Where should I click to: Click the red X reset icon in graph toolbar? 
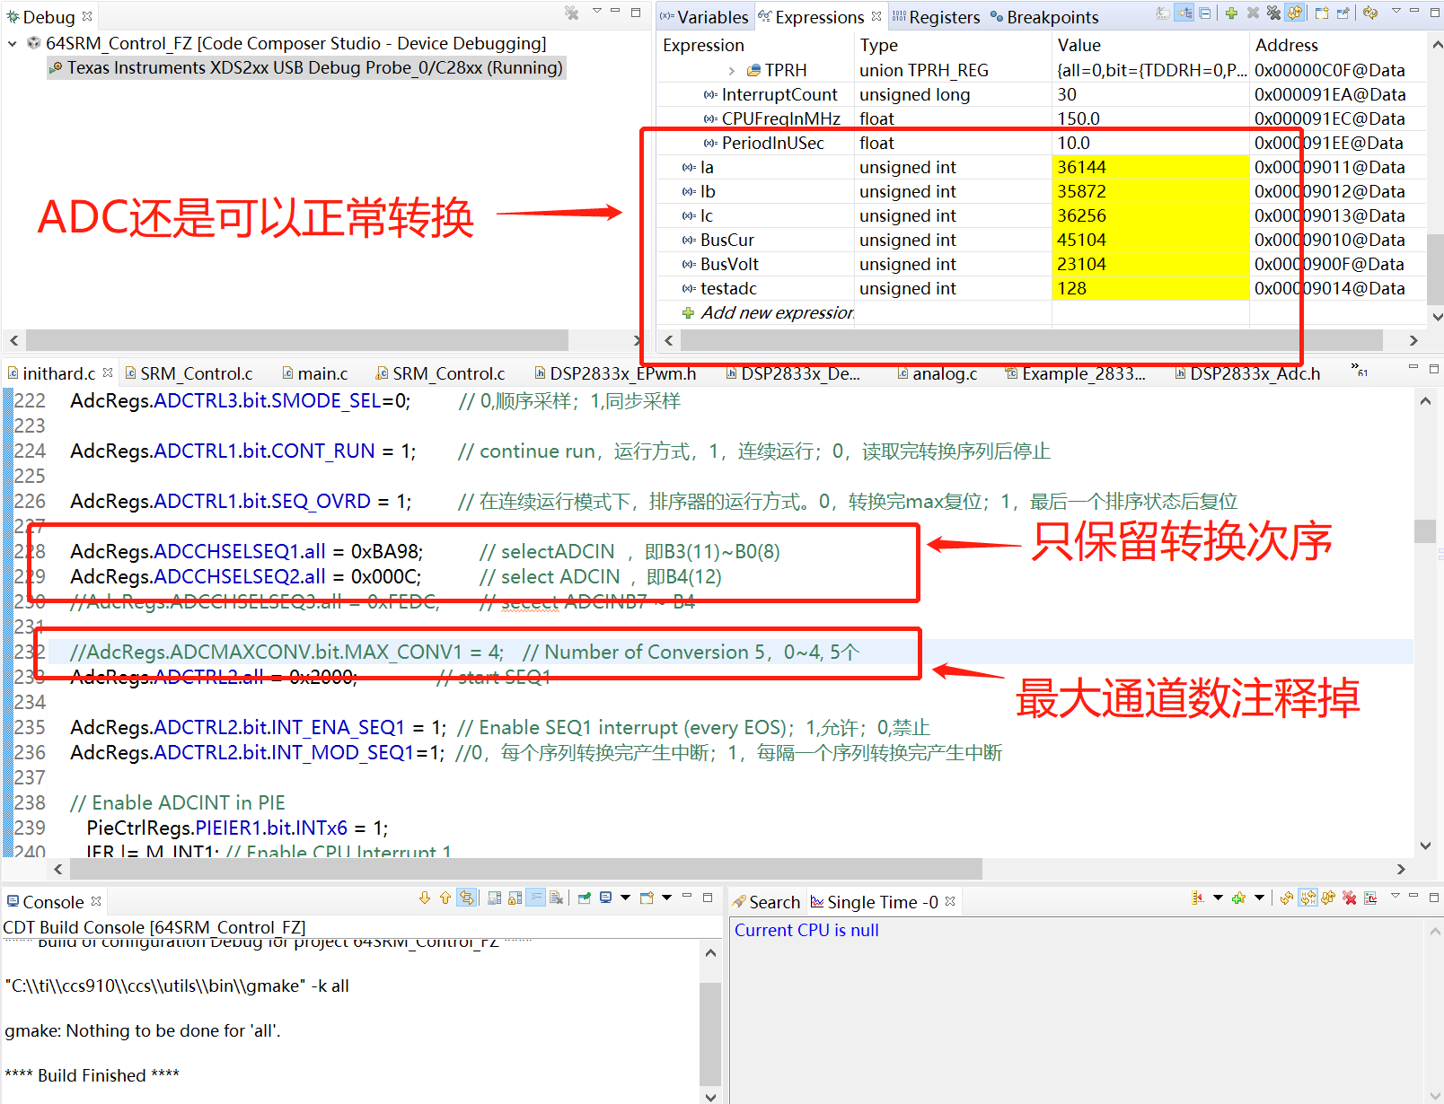pos(1350,898)
